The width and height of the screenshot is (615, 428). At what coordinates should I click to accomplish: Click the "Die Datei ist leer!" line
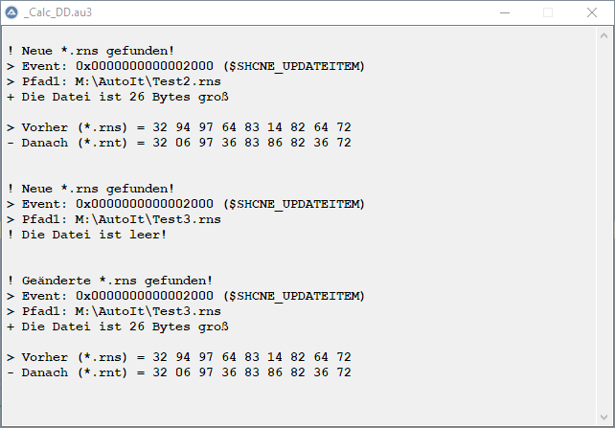tap(86, 235)
